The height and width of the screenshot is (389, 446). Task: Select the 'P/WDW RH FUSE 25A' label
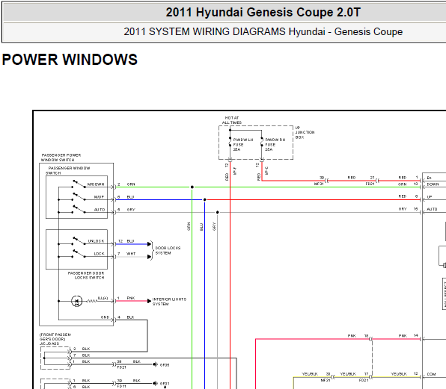275,144
